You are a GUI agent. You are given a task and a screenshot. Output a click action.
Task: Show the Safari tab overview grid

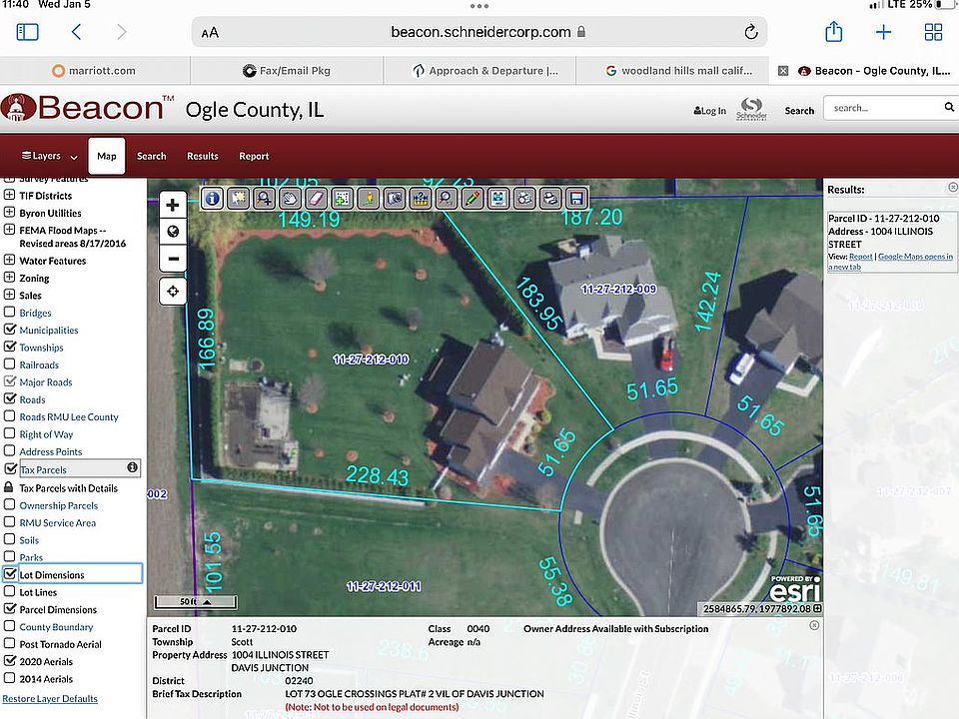(933, 32)
